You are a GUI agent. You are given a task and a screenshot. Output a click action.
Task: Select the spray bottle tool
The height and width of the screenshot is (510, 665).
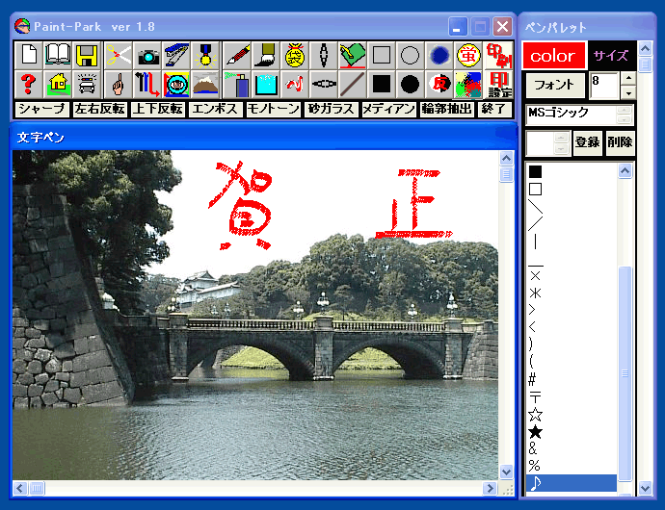pyautogui.click(x=237, y=84)
